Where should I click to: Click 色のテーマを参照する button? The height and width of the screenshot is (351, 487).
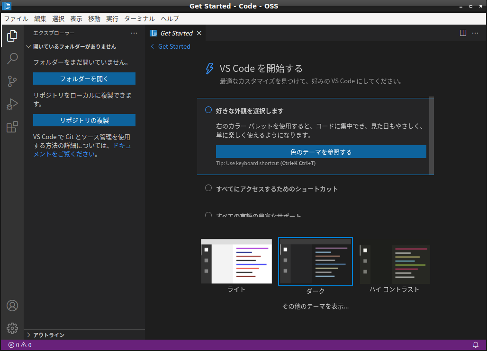tap(321, 152)
